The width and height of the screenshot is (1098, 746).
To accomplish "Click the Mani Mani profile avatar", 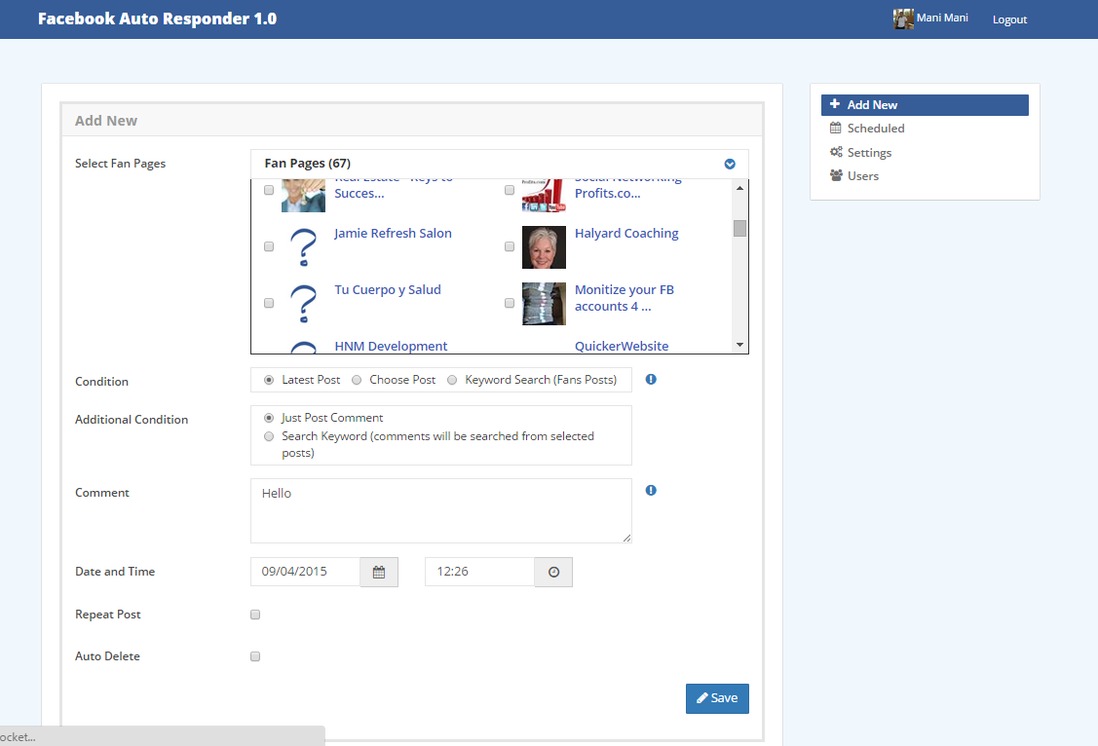I will tap(903, 19).
